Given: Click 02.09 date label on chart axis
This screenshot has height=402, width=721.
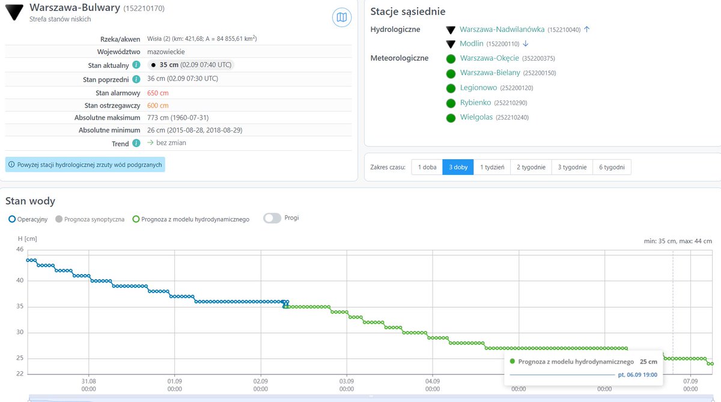Looking at the screenshot, I should 261,385.
